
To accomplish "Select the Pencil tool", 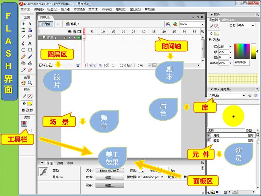I will (23, 57).
